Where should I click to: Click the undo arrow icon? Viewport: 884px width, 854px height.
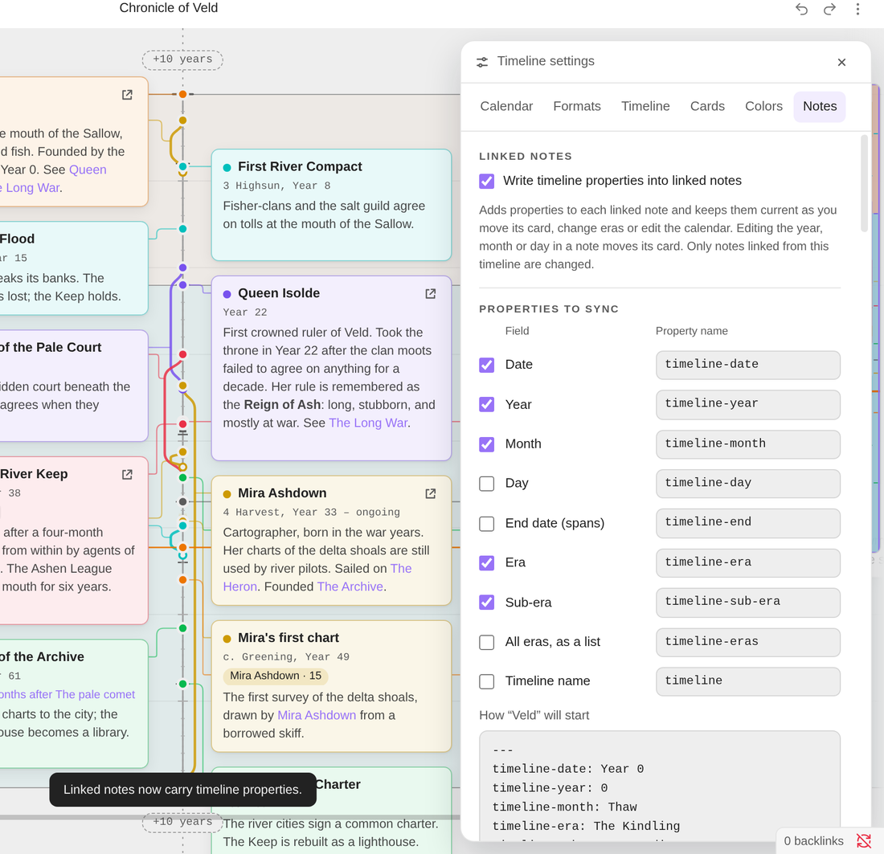pyautogui.click(x=801, y=9)
